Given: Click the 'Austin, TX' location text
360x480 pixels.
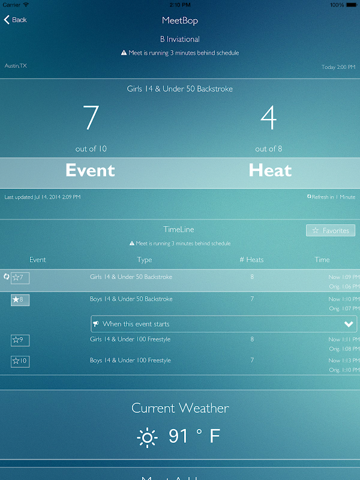Looking at the screenshot, I should pyautogui.click(x=16, y=66).
